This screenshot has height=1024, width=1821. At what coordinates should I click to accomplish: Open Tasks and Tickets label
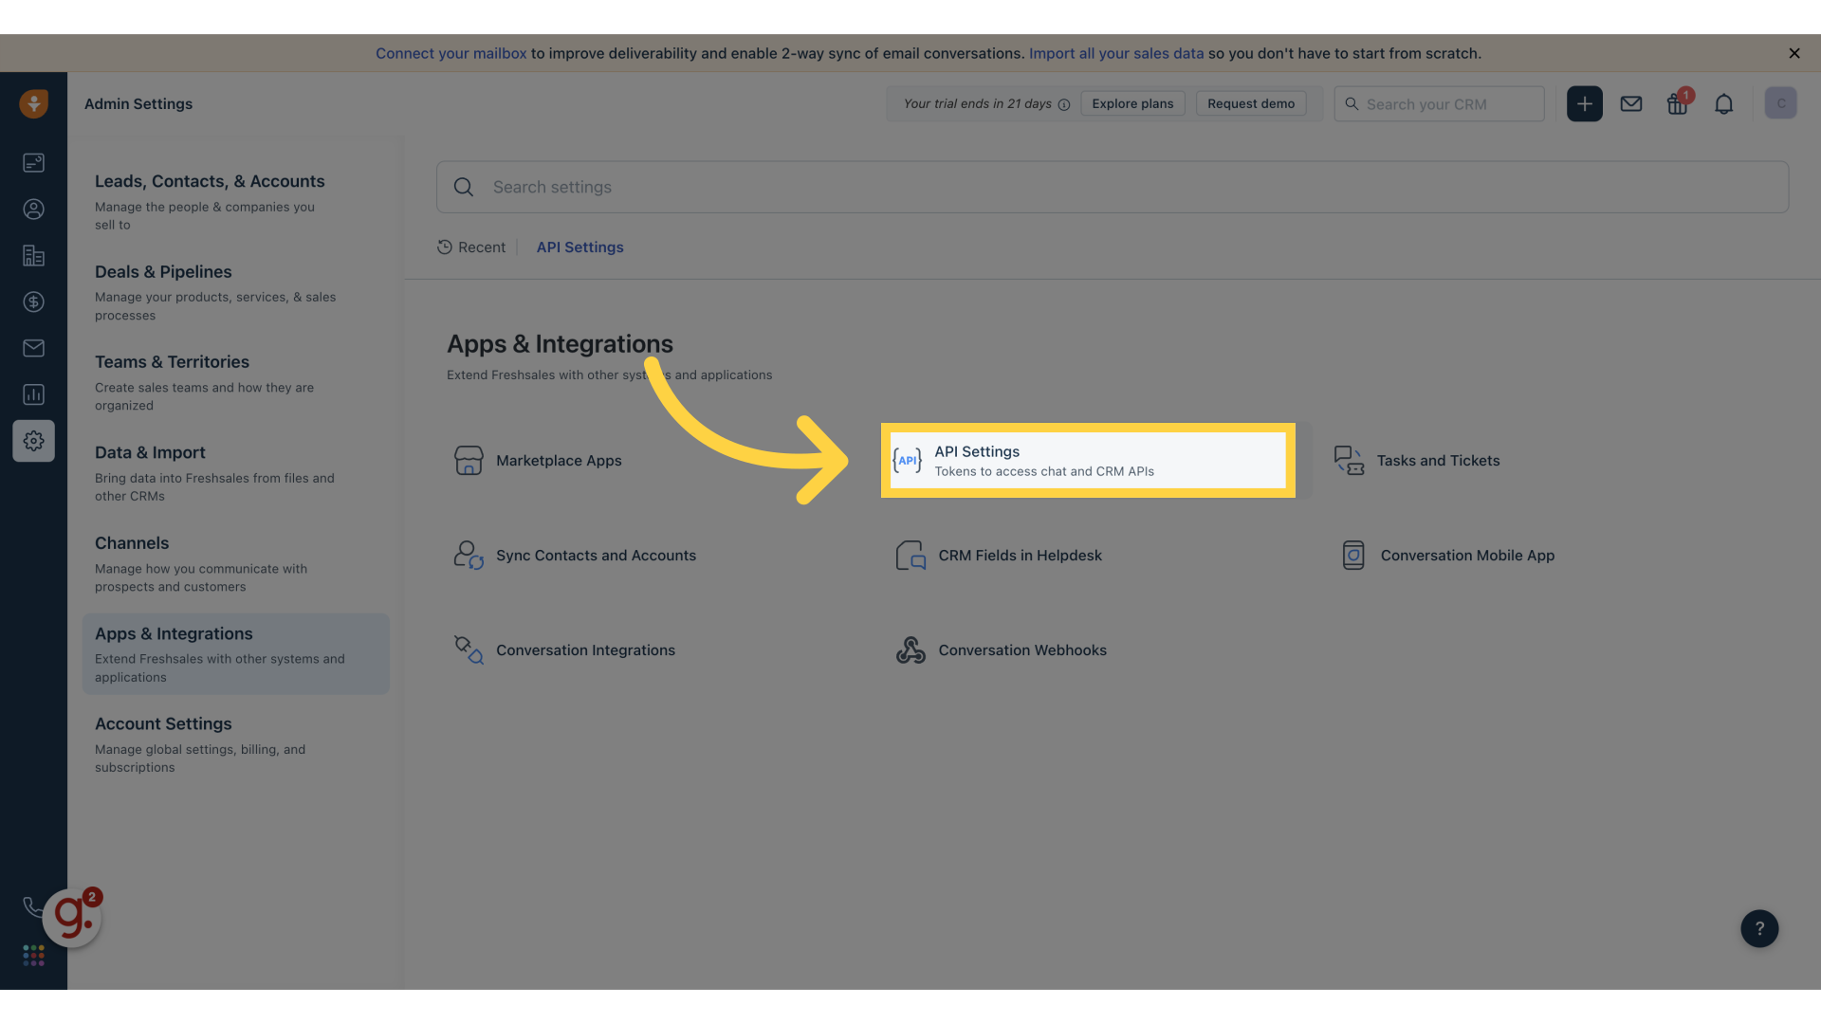click(1438, 461)
